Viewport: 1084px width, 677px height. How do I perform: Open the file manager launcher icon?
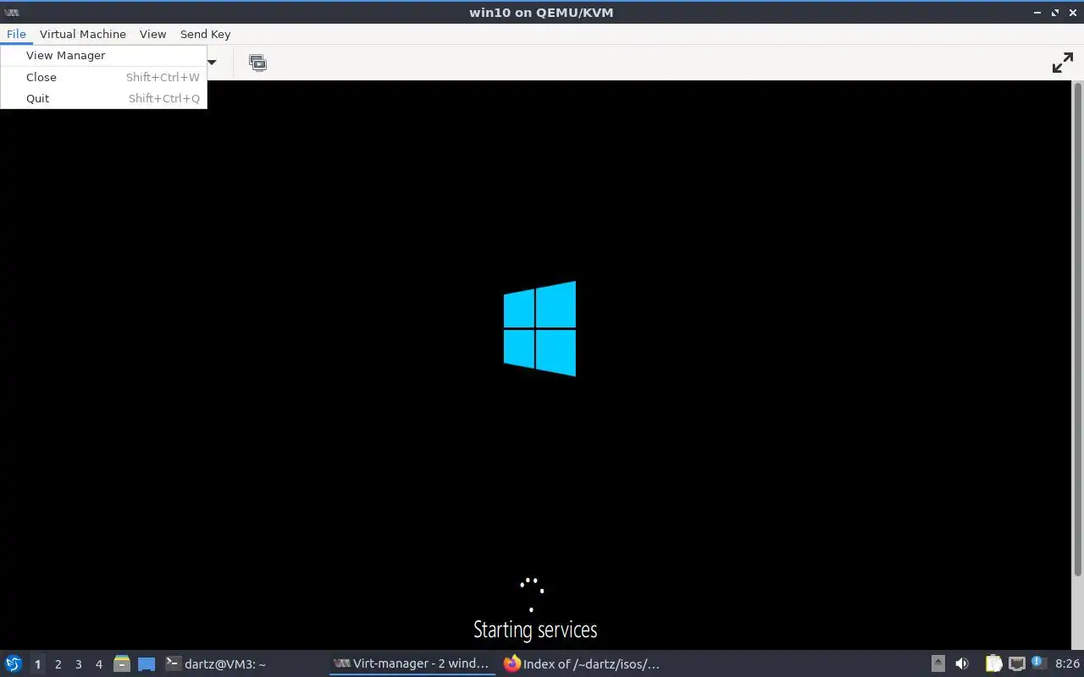121,663
